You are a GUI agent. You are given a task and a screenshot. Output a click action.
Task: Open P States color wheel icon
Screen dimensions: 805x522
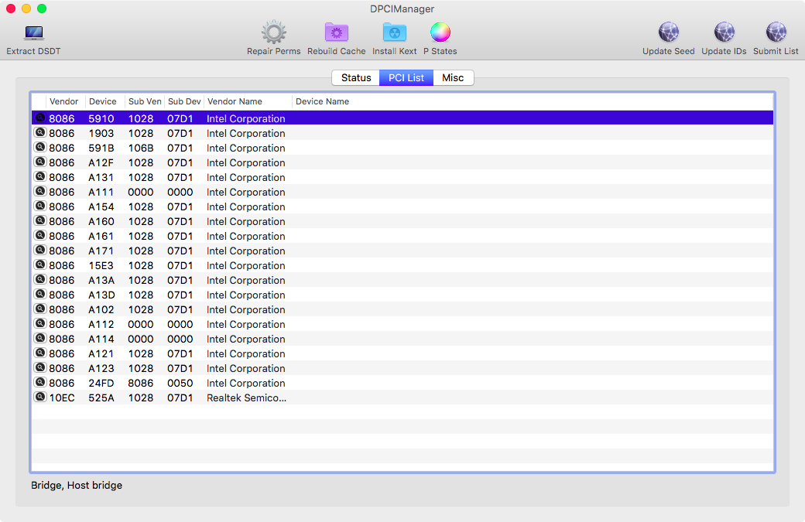[x=440, y=32]
